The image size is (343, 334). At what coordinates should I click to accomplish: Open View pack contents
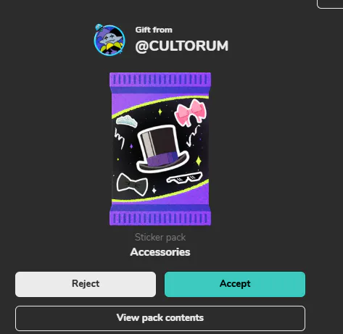[x=160, y=318]
